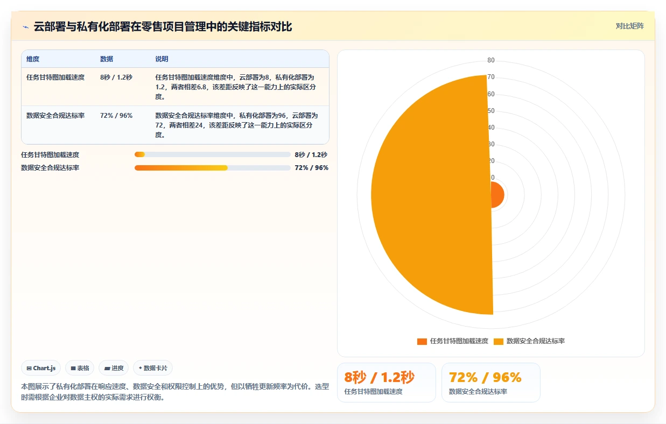Click the 数据安全合规达标率 progress label
The height and width of the screenshot is (424, 666).
click(50, 168)
